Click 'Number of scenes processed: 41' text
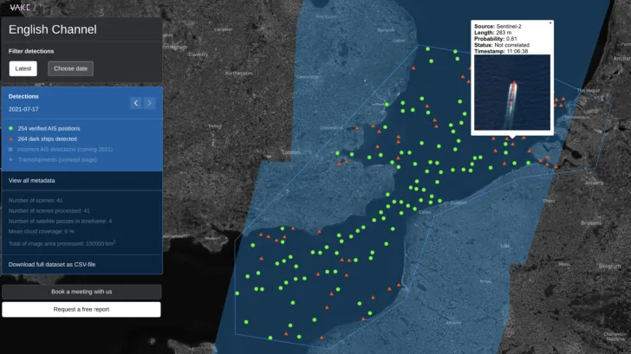Image resolution: width=631 pixels, height=354 pixels. pos(49,211)
